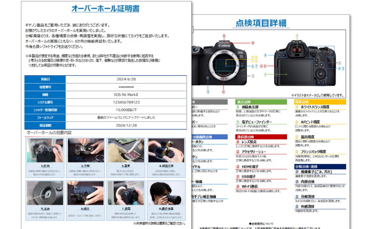Click the ホワイトバランス精度 marker icon

(x=297, y=107)
